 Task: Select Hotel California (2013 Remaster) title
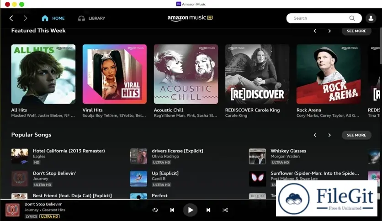69,151
